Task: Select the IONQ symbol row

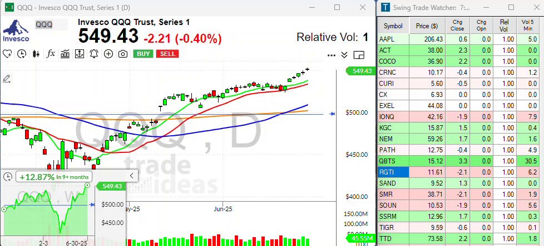Action: click(x=459, y=117)
